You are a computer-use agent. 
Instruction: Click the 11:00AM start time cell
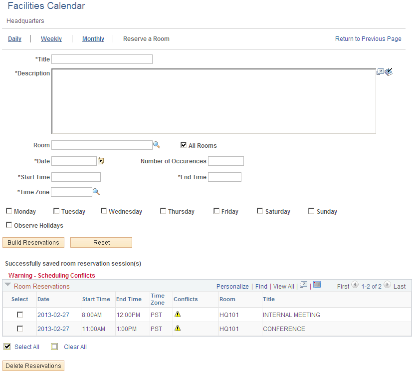coord(93,329)
